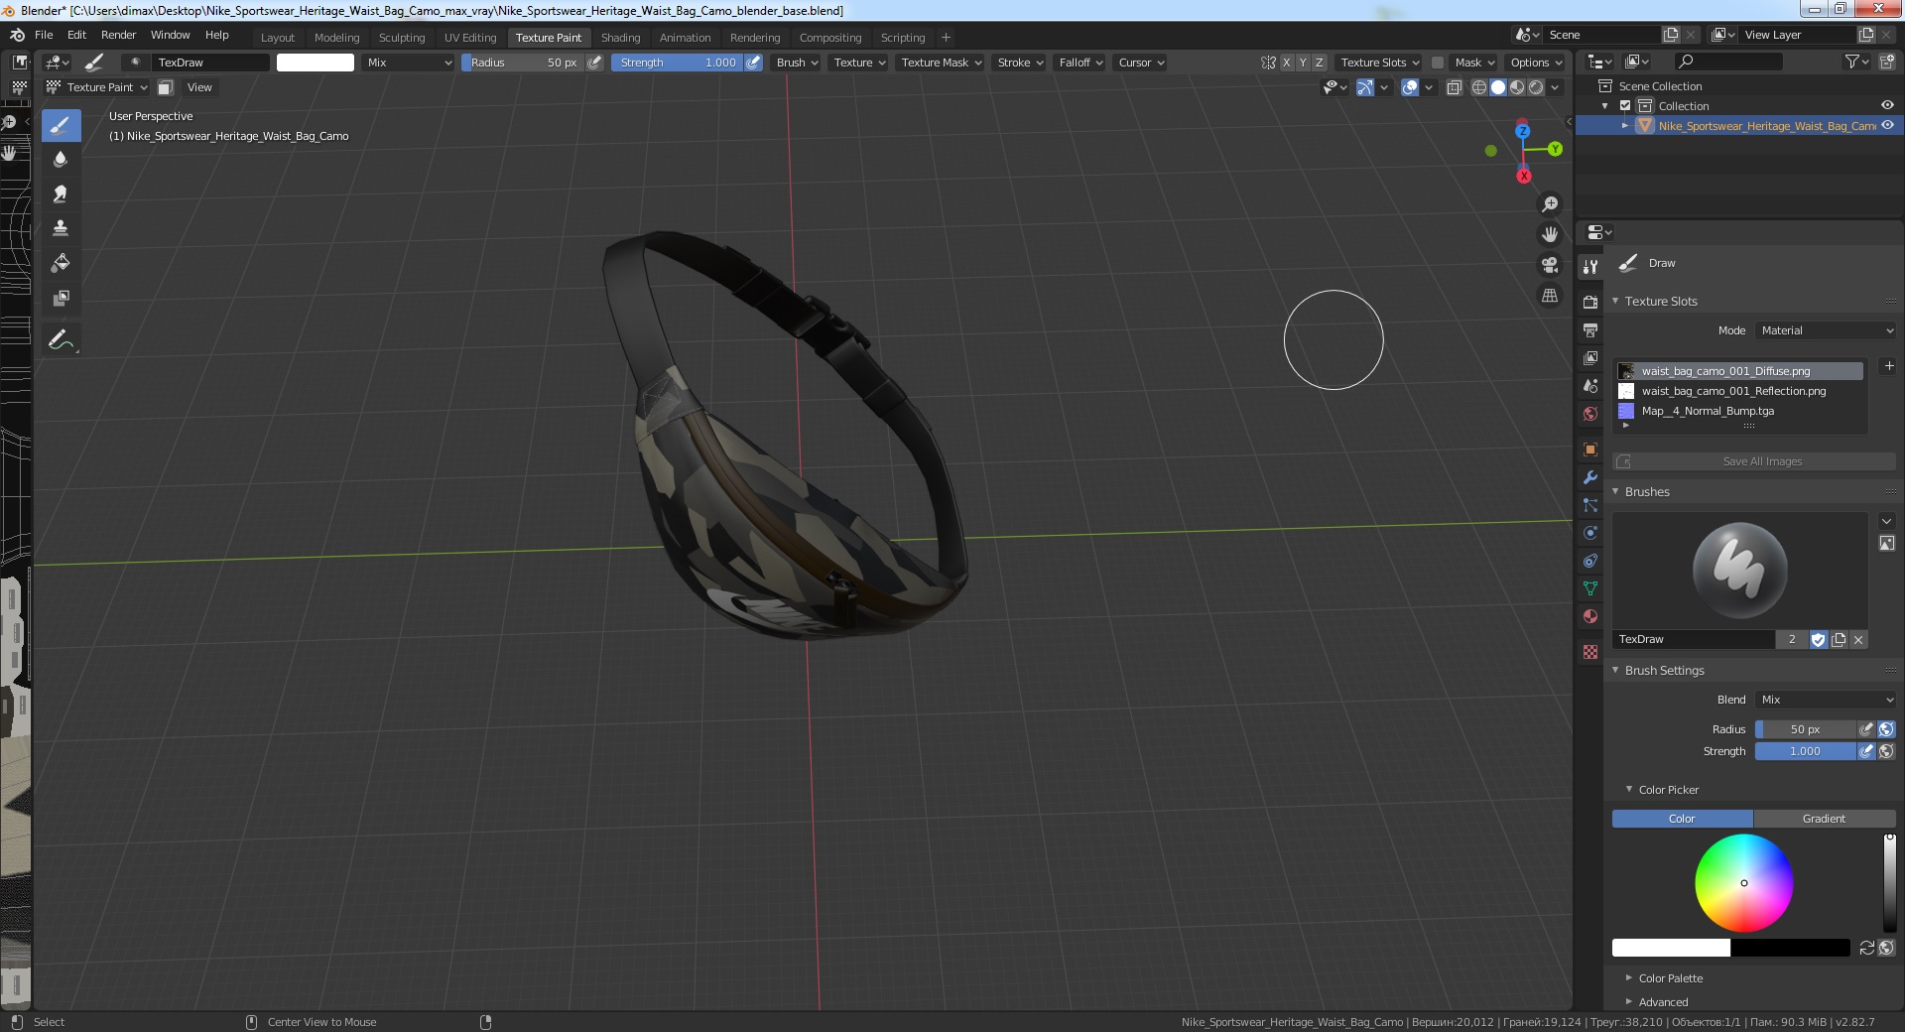The width and height of the screenshot is (1905, 1032).
Task: Expand the Advanced section
Action: click(x=1628, y=1001)
